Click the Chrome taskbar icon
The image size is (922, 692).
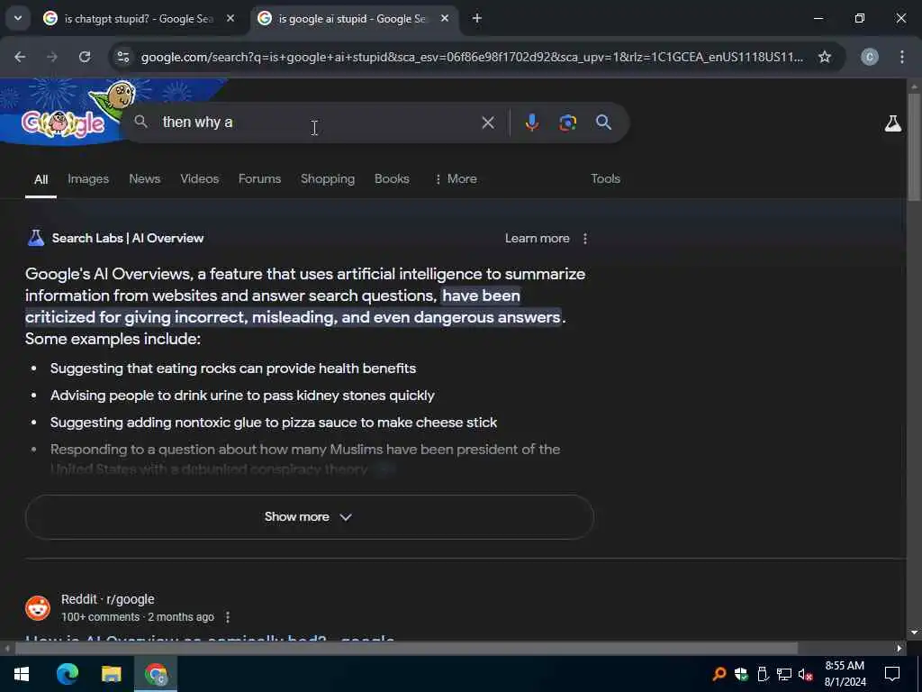point(156,674)
